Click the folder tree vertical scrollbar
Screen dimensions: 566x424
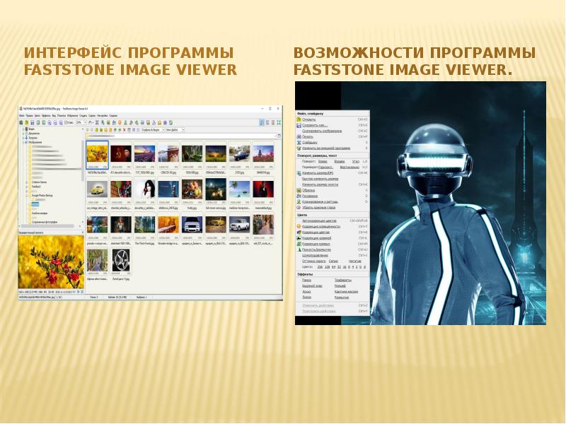[83, 160]
